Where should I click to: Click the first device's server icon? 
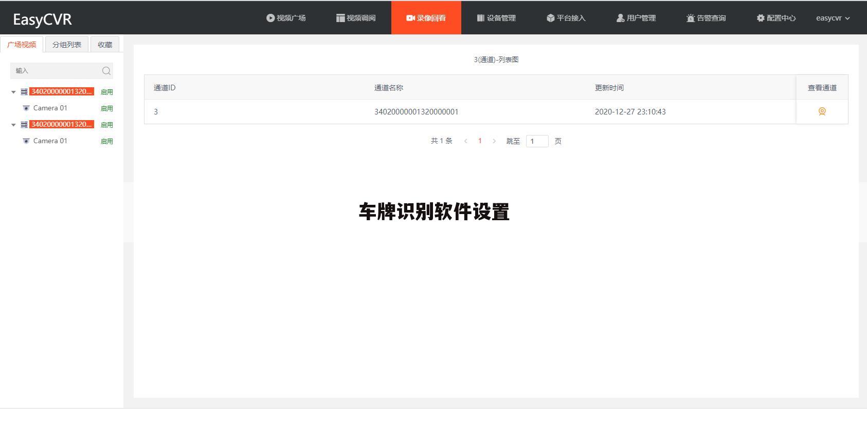point(24,92)
